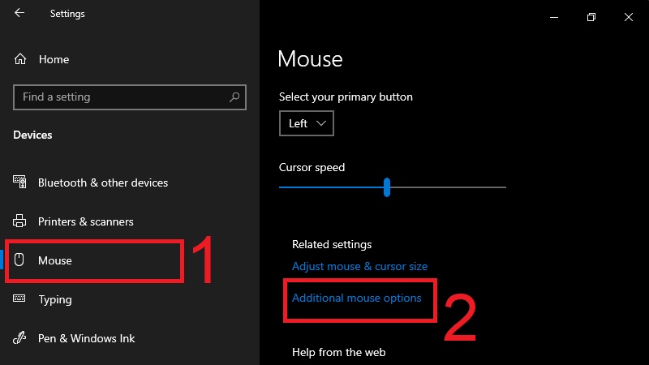The image size is (649, 365).
Task: Click the search magnifier icon
Action: 234,97
